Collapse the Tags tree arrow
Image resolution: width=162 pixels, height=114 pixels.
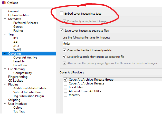5,34
